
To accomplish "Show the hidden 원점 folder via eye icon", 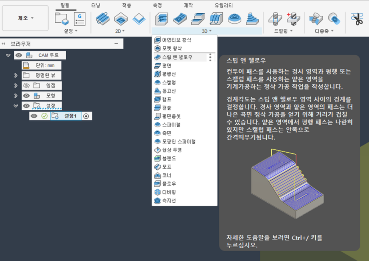I will pyautogui.click(x=26, y=86).
